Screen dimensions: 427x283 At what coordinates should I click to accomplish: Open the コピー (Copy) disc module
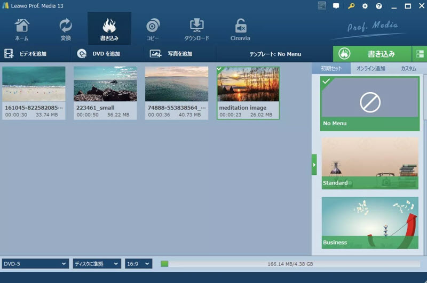[153, 29]
